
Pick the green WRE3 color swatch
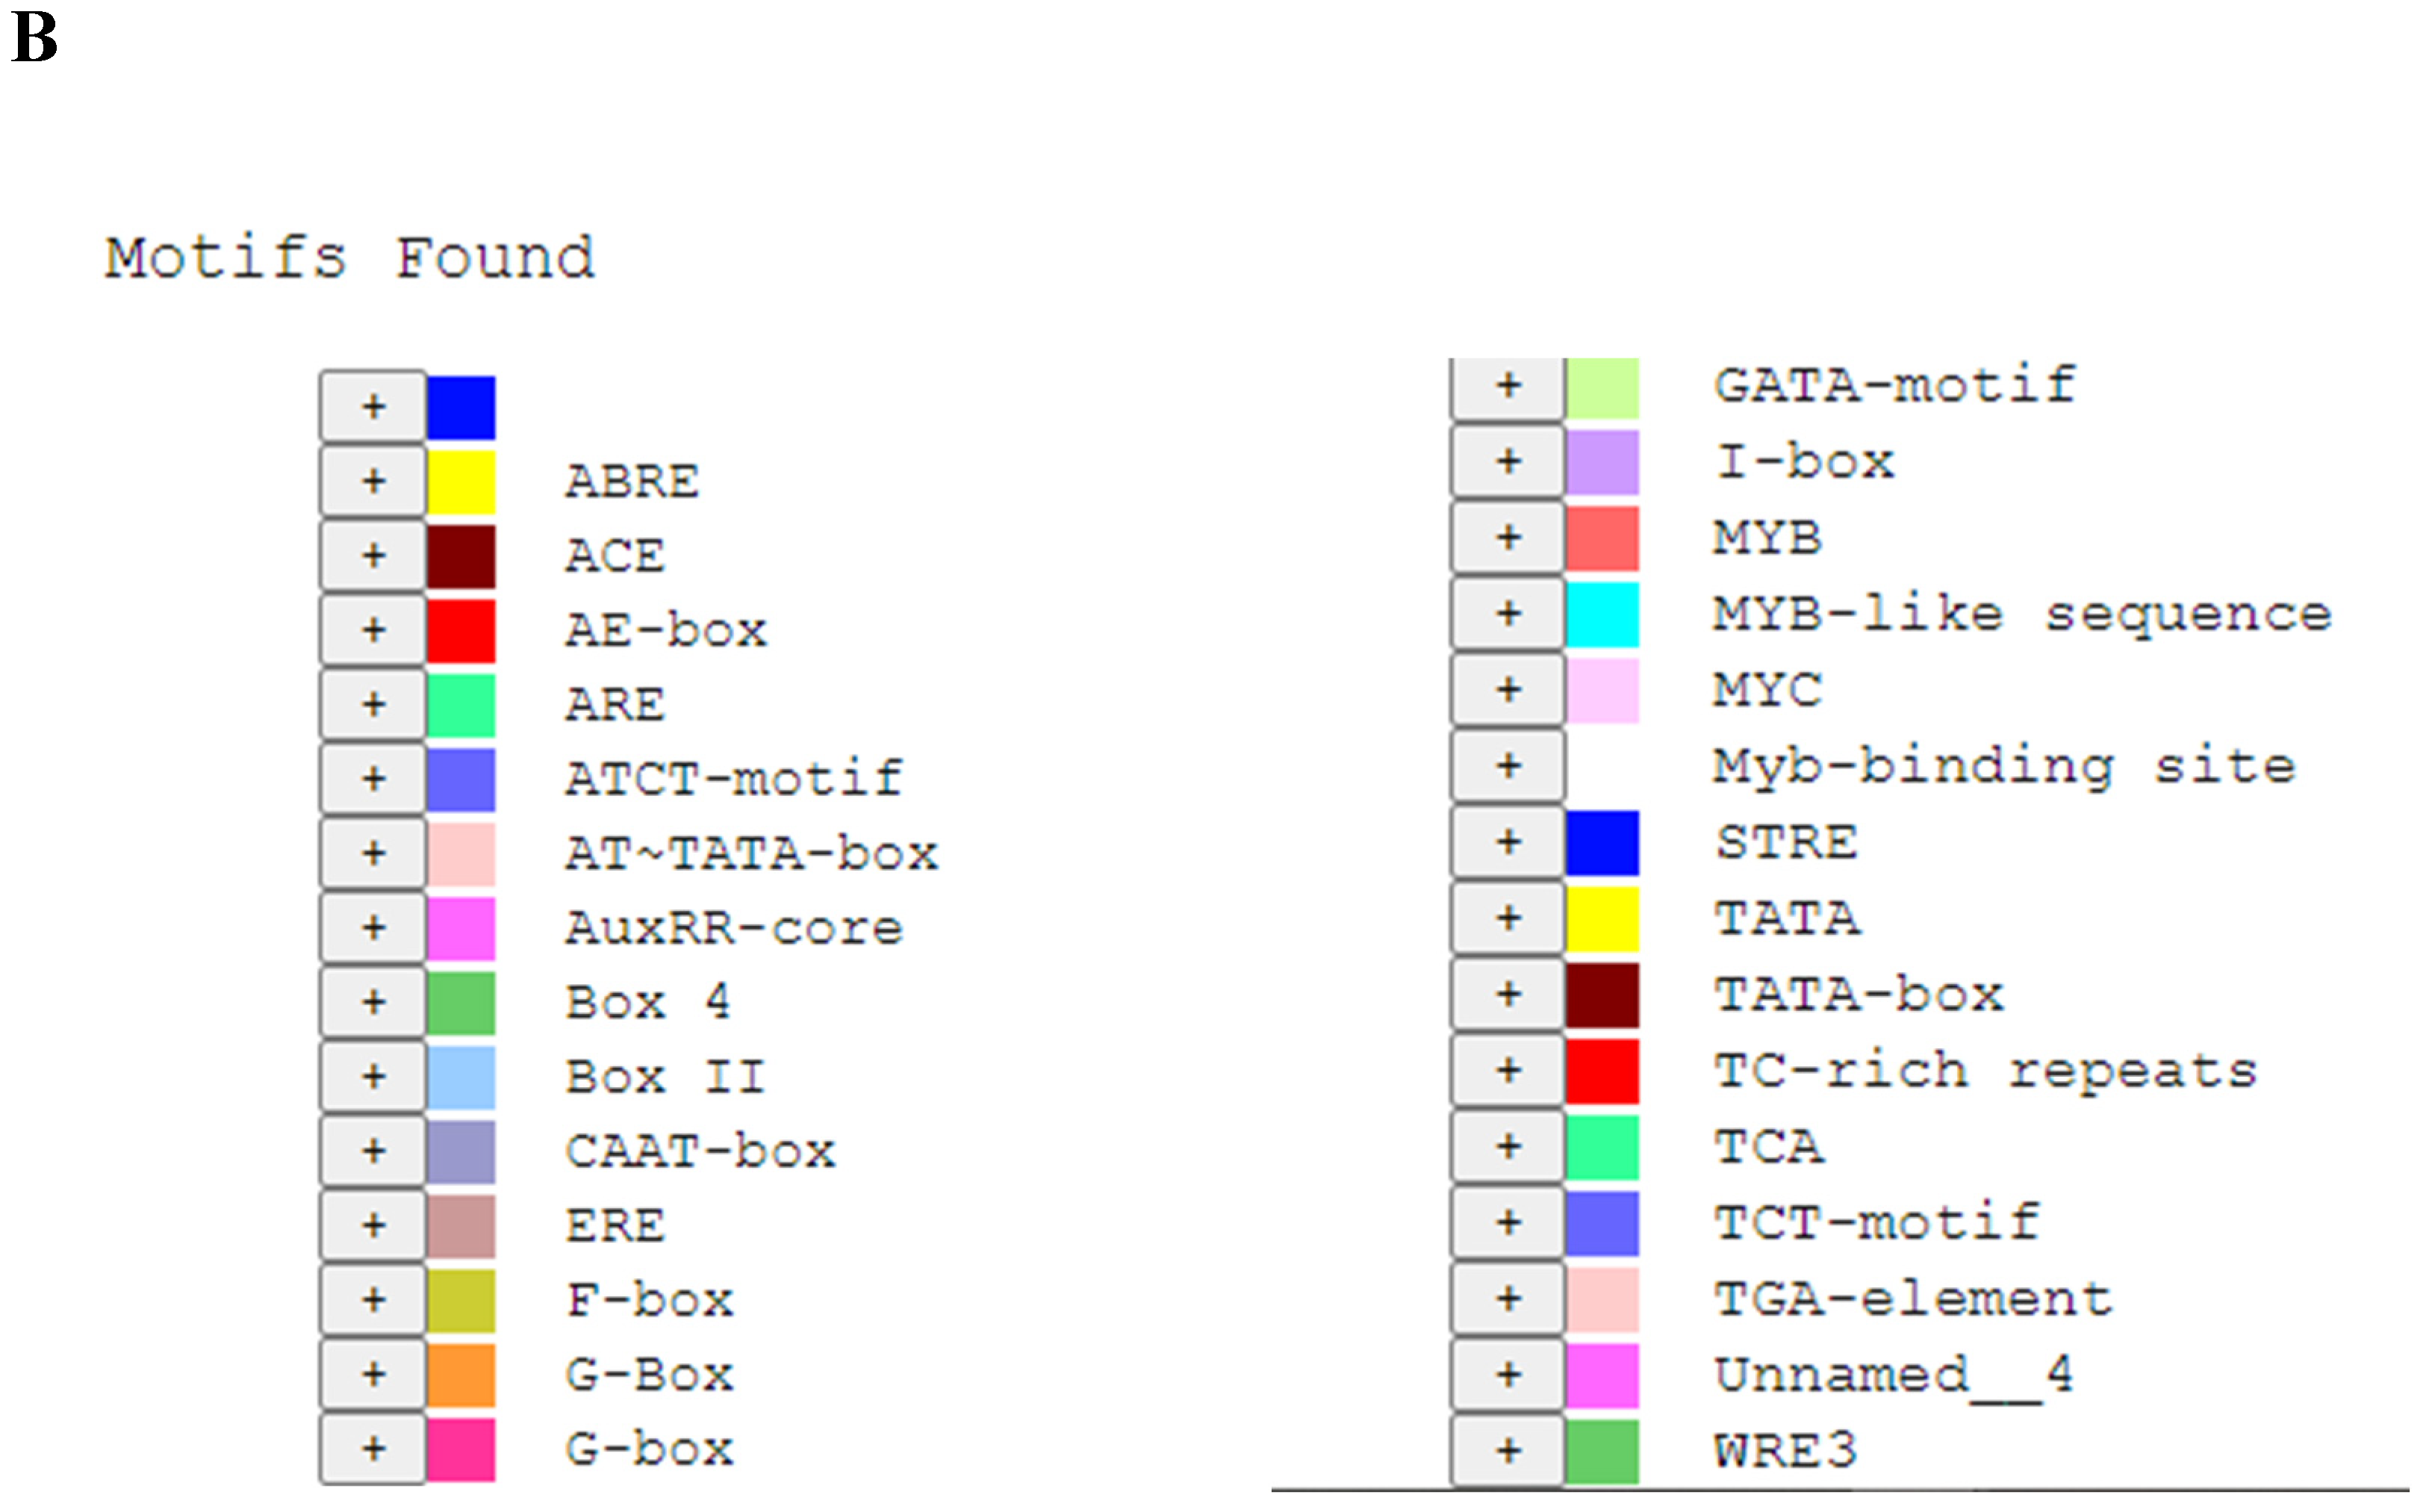pyautogui.click(x=1602, y=1451)
